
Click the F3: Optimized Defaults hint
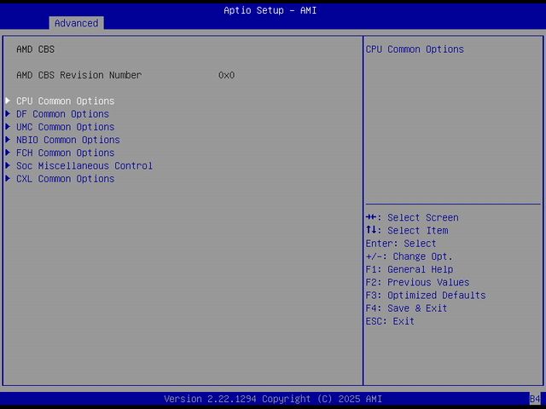[x=426, y=296]
